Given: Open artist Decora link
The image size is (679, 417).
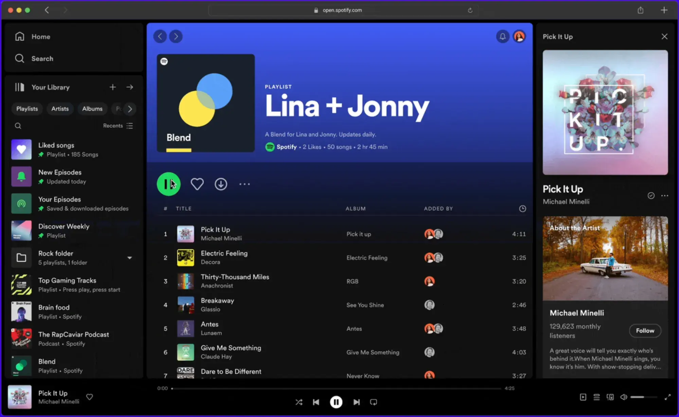Looking at the screenshot, I should (210, 262).
